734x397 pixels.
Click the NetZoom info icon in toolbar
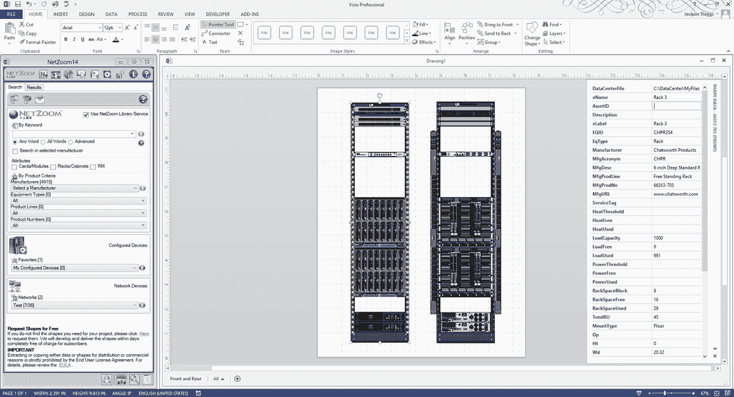point(133,74)
